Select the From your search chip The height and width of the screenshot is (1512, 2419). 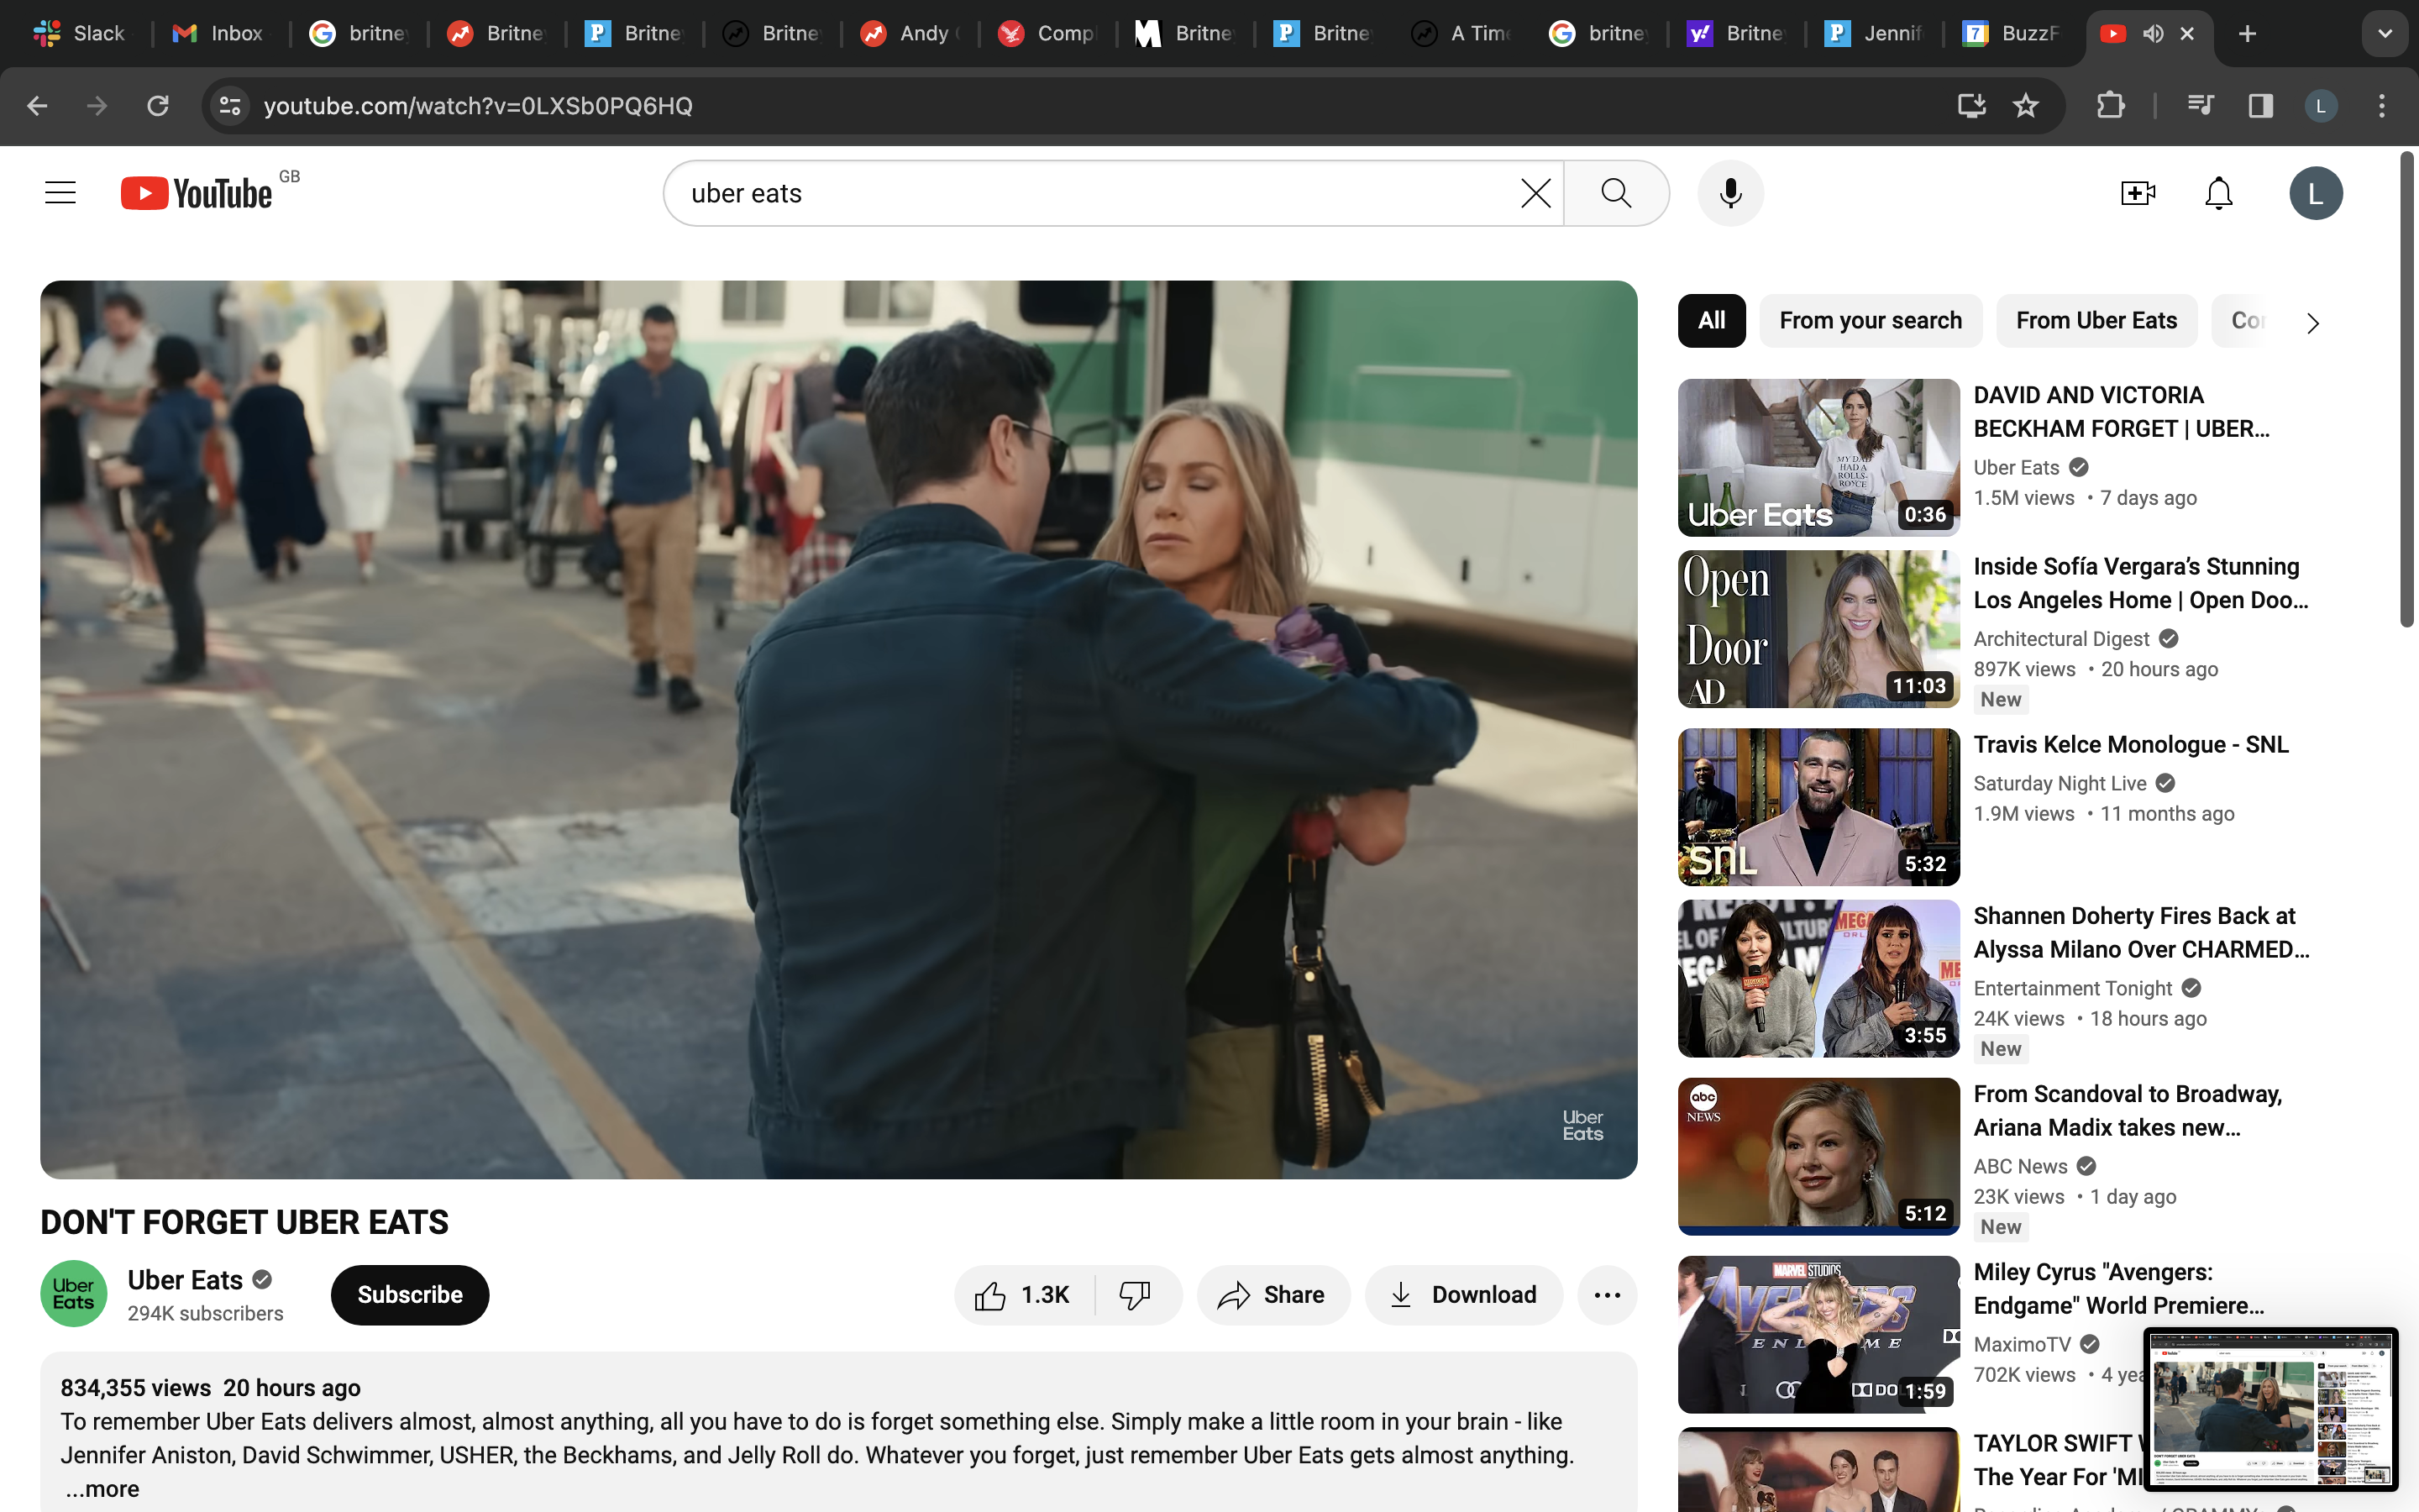coord(1871,321)
